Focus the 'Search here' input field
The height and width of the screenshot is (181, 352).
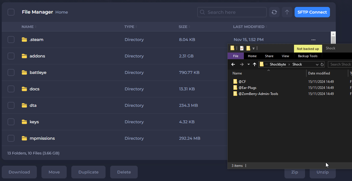[235, 12]
